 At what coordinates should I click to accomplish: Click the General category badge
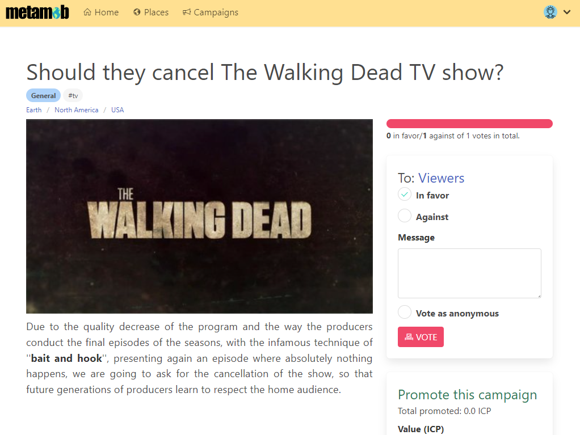tap(43, 96)
